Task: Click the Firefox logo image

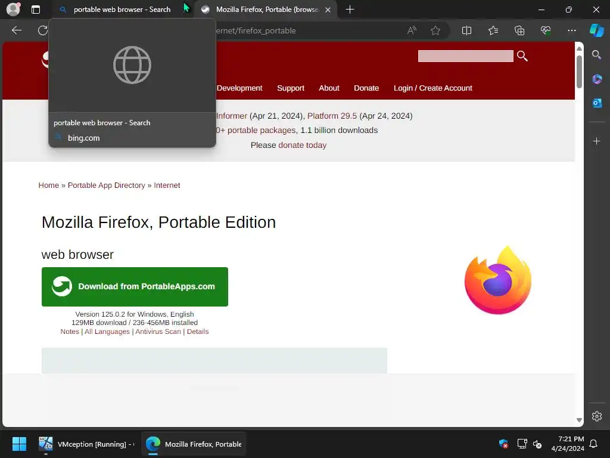Action: 498,280
